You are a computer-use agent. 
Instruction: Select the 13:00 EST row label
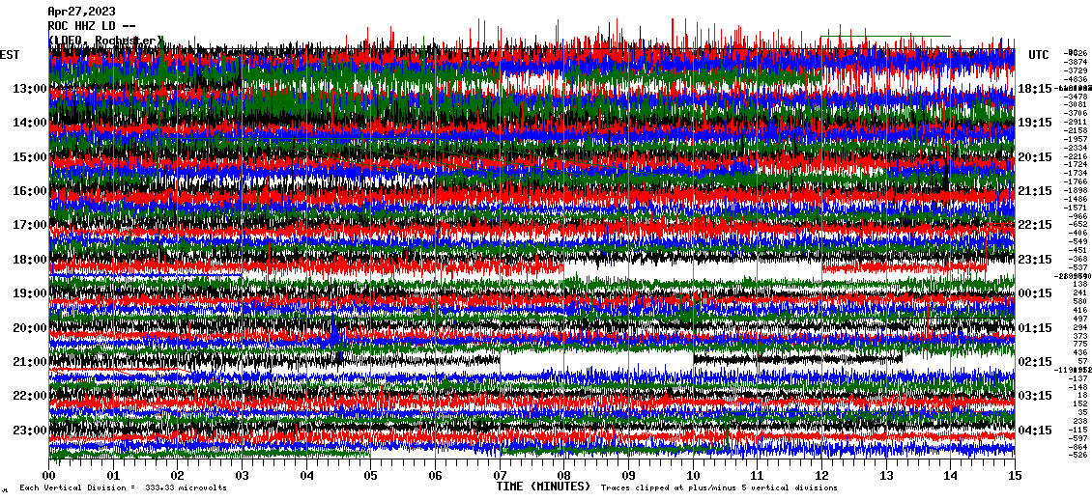30,89
